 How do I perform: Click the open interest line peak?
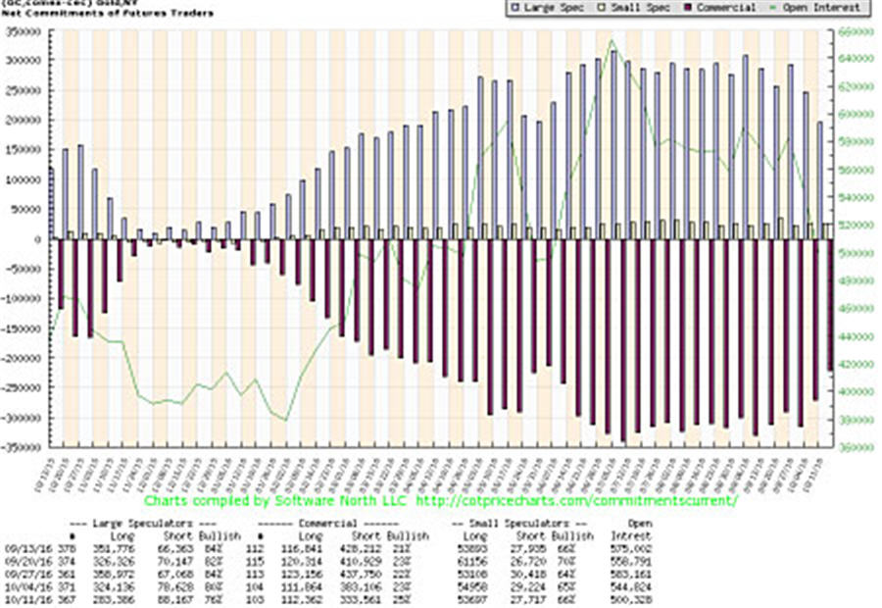tap(612, 41)
